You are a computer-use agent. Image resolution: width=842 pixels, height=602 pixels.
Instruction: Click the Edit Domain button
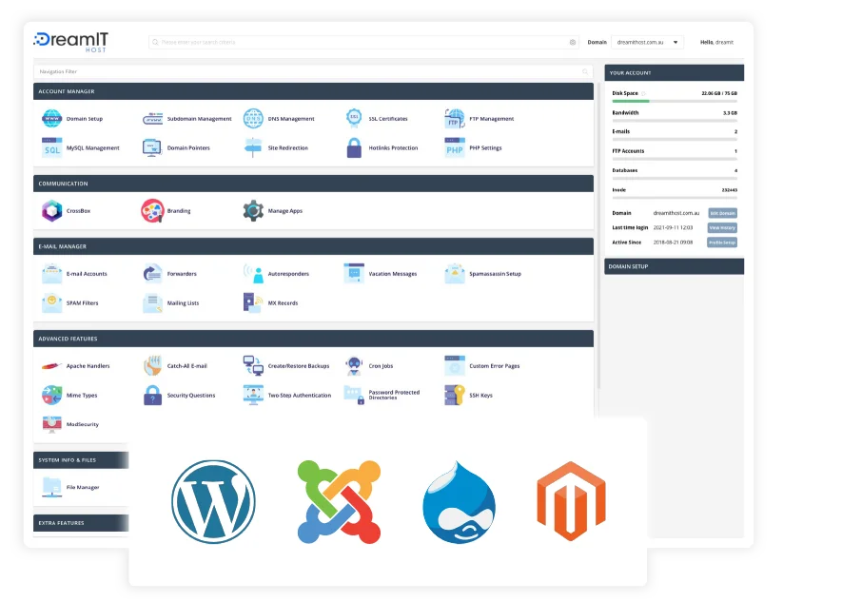coord(724,213)
